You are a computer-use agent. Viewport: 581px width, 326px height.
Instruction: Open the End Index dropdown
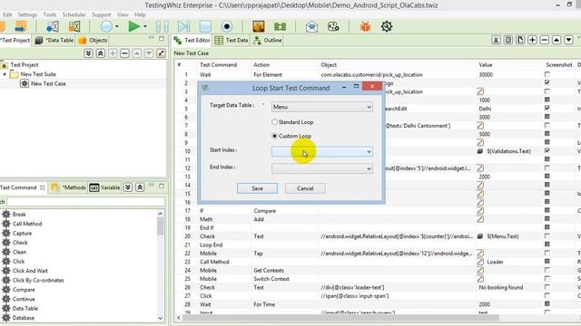322,168
